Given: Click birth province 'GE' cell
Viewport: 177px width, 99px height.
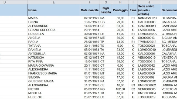Looking at the screenshot, I should point(106,77).
